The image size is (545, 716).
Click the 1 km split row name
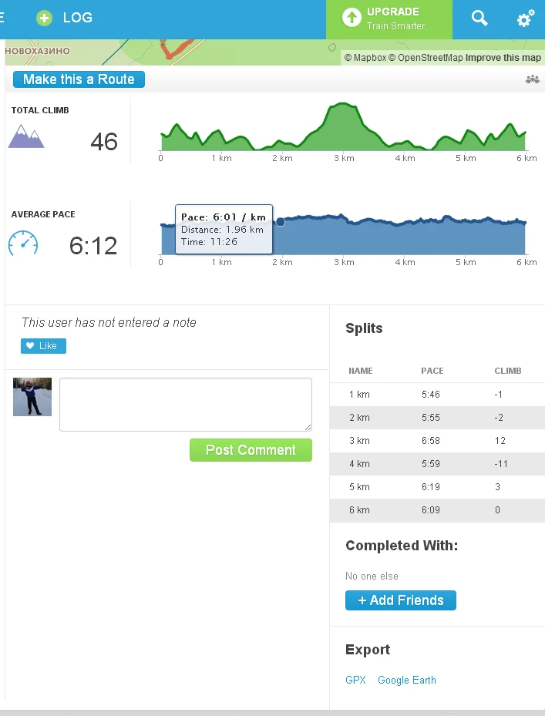coord(359,395)
